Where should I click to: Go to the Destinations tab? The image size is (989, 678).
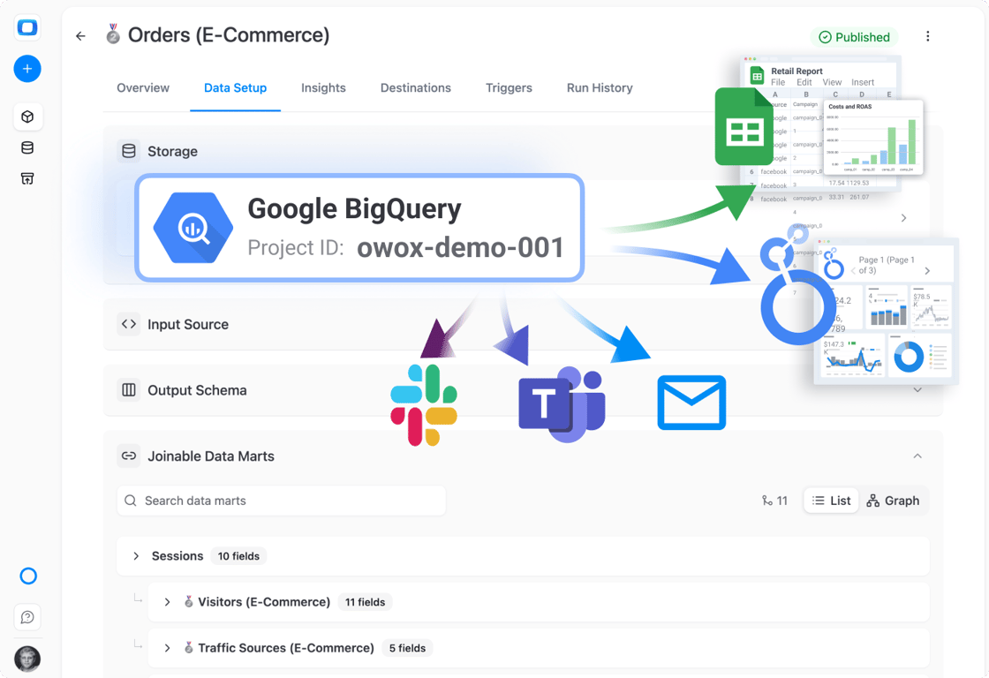pos(416,87)
